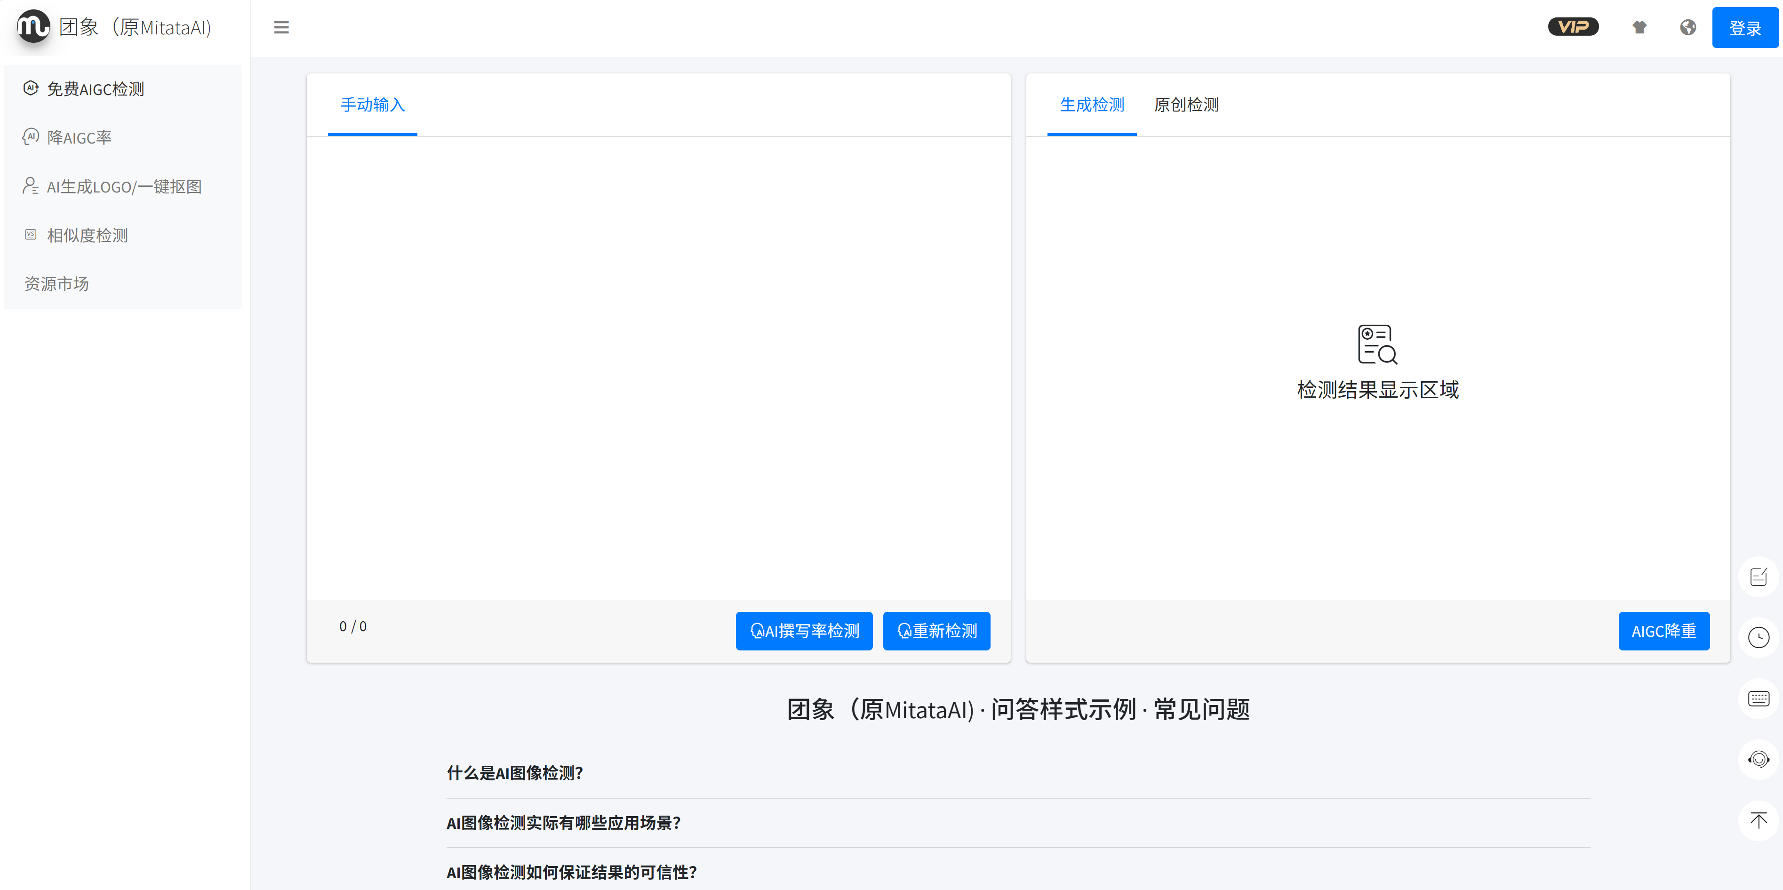This screenshot has height=890, width=1783.
Task: Click the AI生成LOGO person icon
Action: click(31, 185)
